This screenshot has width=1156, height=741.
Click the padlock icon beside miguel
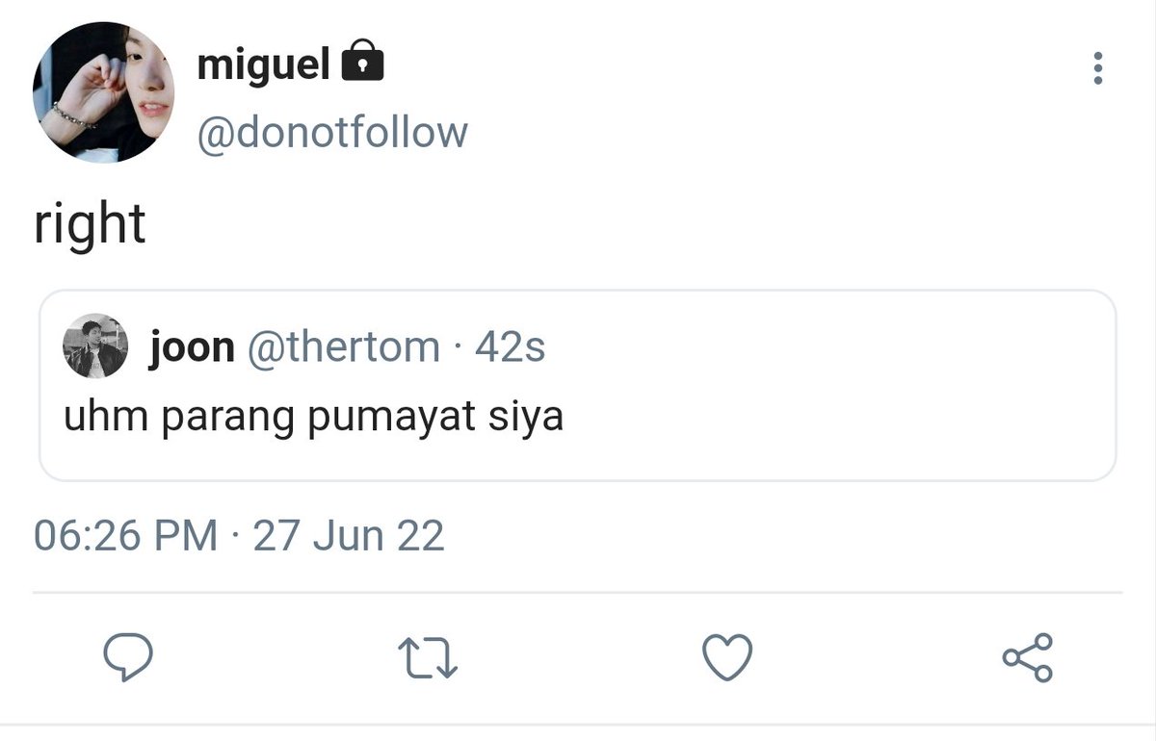click(x=363, y=64)
